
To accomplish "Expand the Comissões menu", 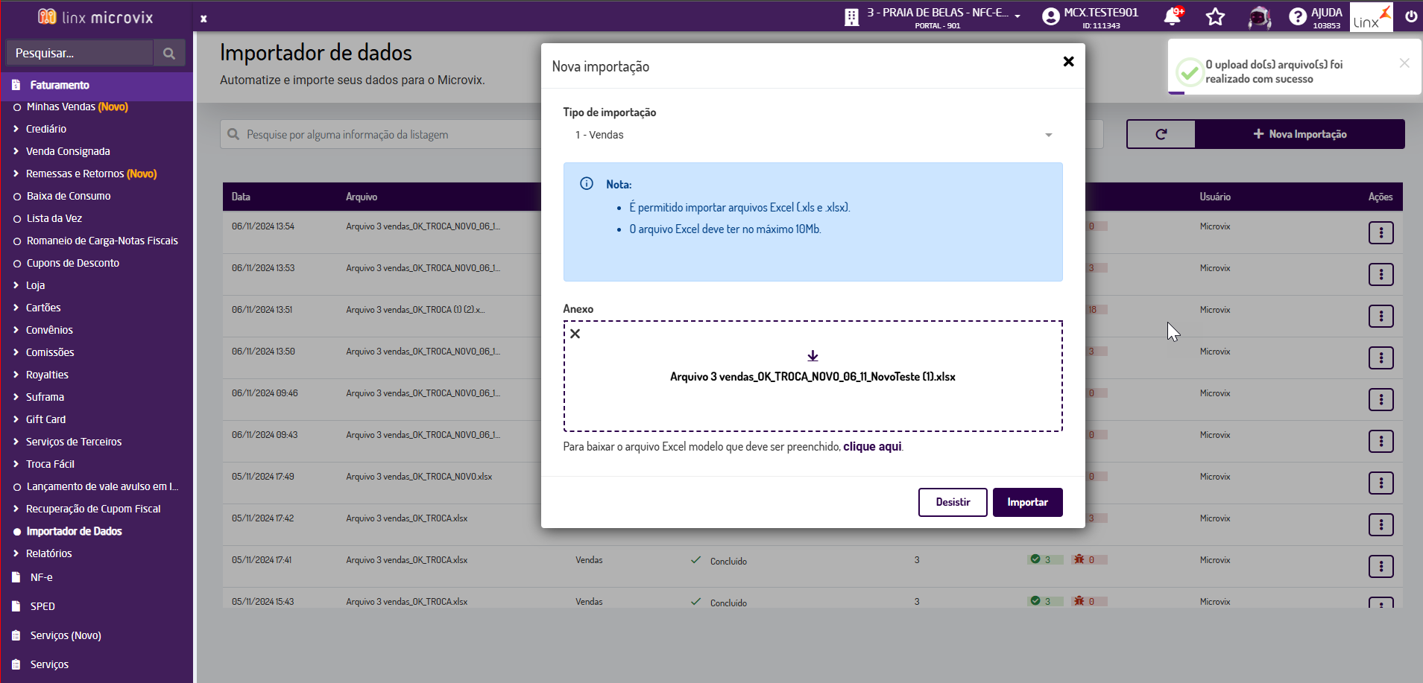I will [50, 352].
